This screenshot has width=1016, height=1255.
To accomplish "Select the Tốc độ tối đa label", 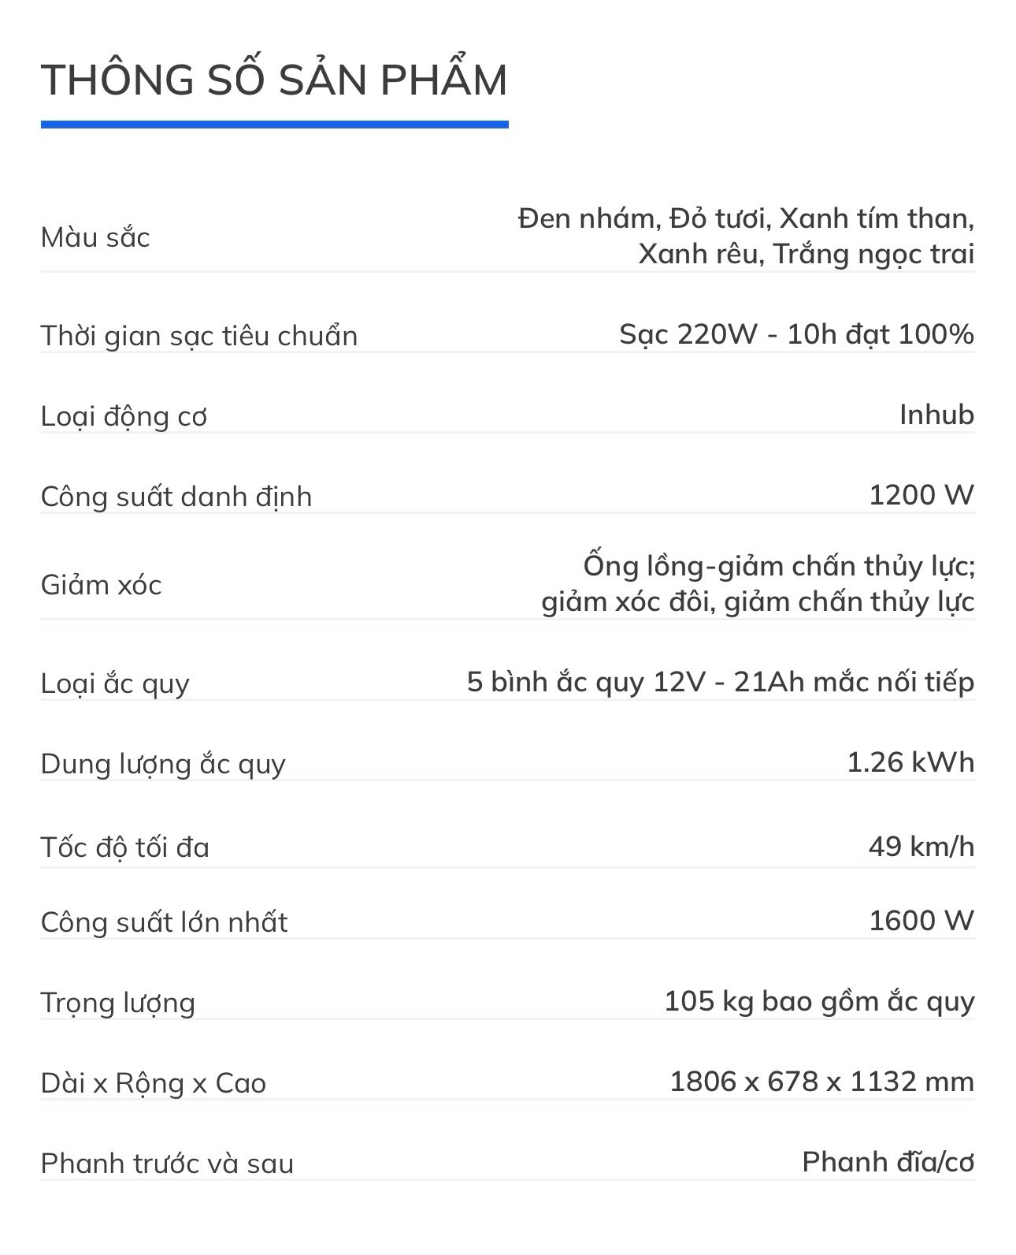I will 125,847.
